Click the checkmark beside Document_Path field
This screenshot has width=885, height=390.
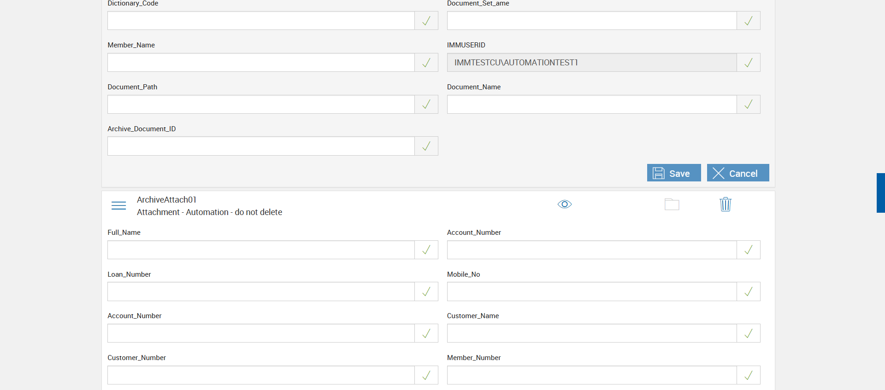click(x=426, y=105)
